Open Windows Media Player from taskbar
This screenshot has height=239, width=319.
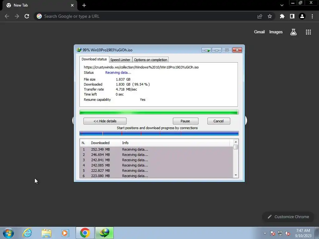point(65,233)
